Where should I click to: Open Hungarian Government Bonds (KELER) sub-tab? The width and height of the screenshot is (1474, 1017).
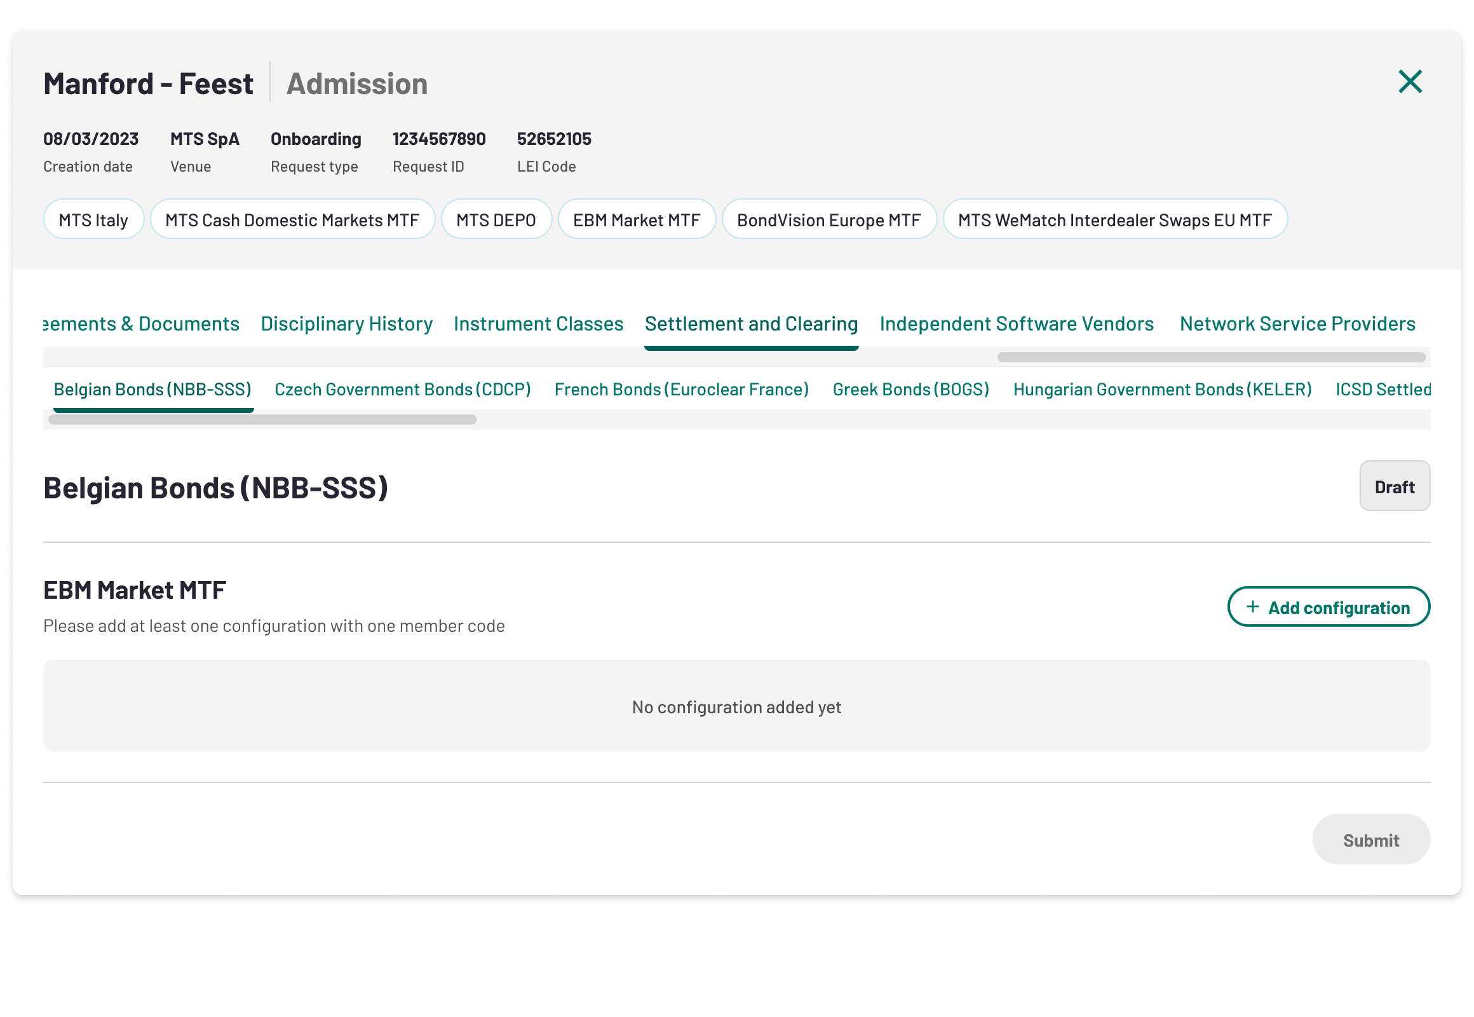click(1163, 390)
